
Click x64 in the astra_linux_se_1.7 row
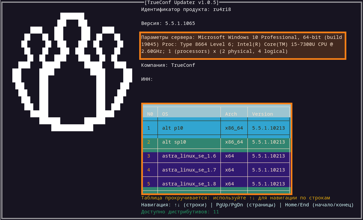[x=229, y=170]
